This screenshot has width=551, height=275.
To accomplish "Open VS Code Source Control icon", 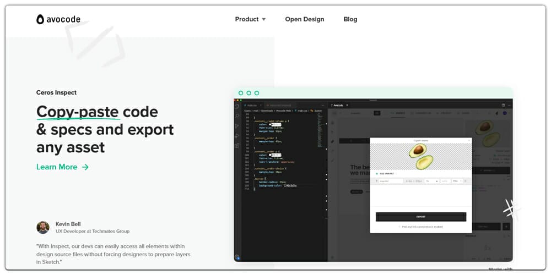I will pyautogui.click(x=237, y=126).
